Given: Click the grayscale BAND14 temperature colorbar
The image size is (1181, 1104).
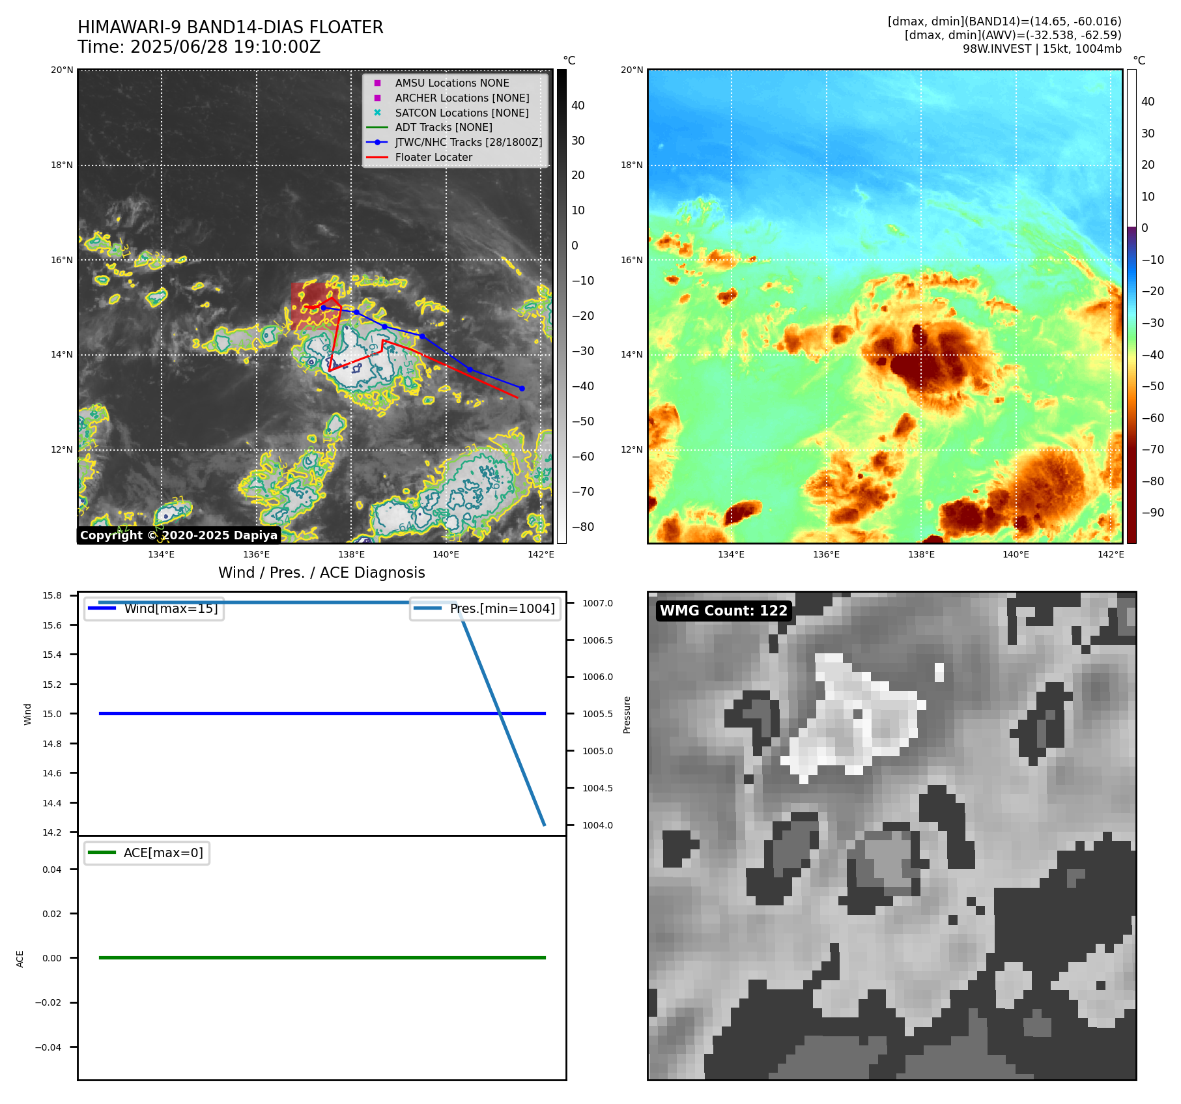Looking at the screenshot, I should click(562, 306).
